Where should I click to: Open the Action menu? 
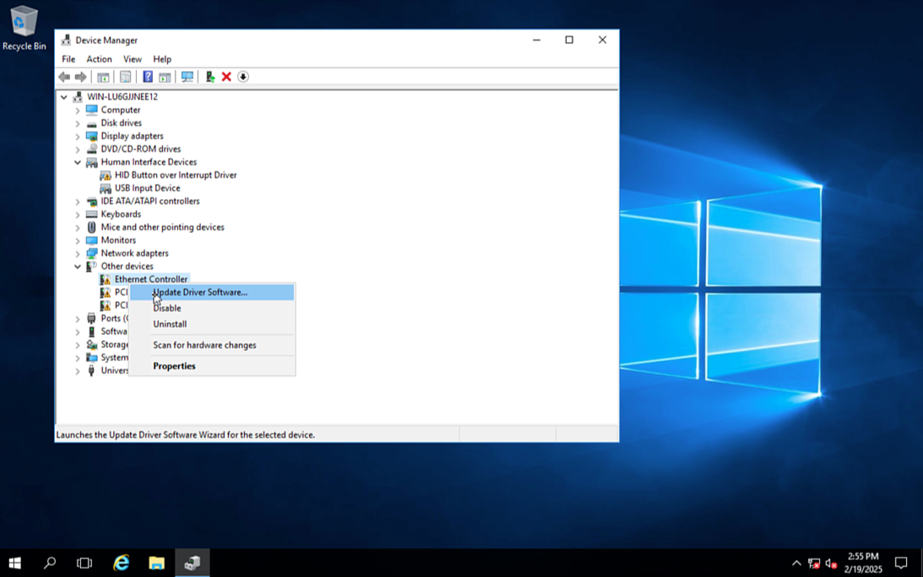click(x=99, y=59)
